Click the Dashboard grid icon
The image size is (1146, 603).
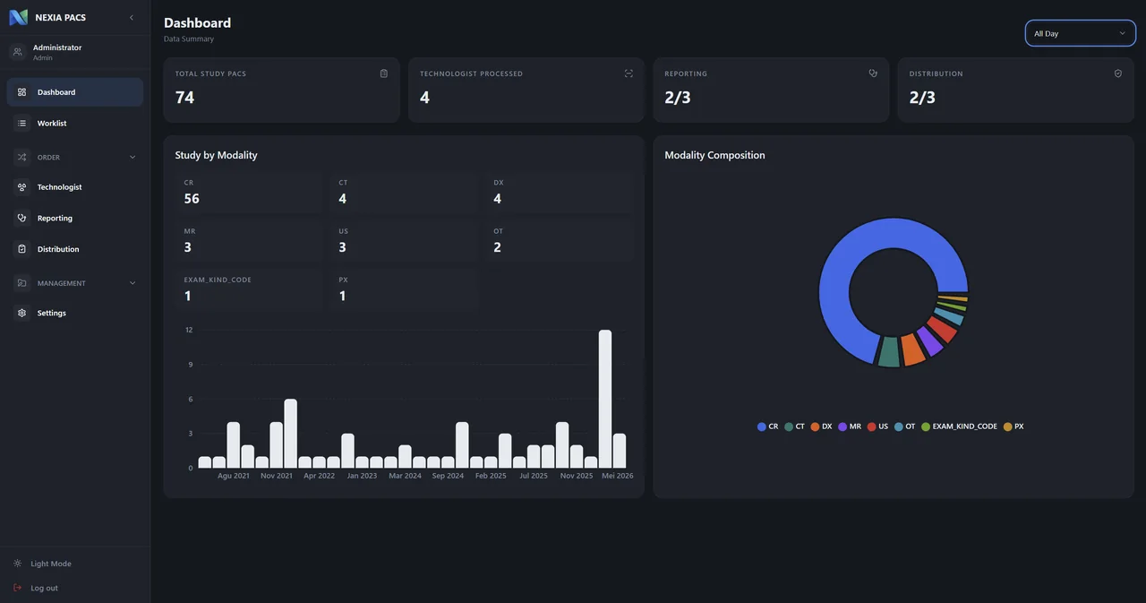[x=21, y=92]
